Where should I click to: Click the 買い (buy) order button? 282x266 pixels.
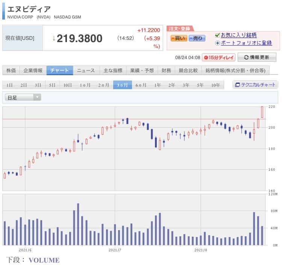point(179,38)
